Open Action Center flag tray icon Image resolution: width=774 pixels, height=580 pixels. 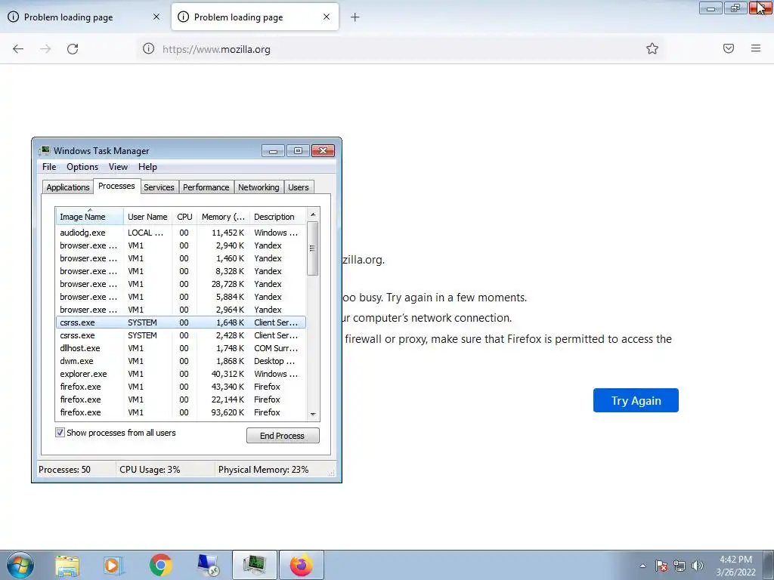point(661,566)
